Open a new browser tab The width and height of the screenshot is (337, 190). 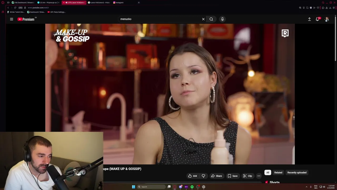[139, 3]
